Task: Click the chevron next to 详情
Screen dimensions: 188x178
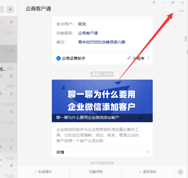Action: point(147,152)
